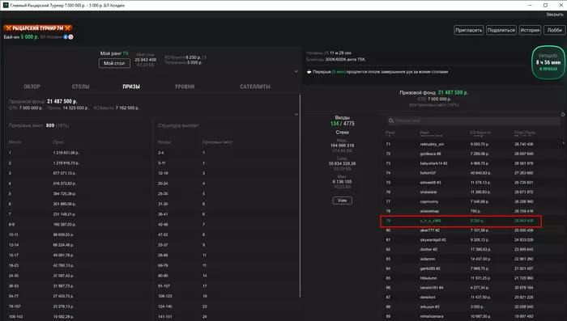Click the View button under stacks
Viewport: 567px width, 321px height.
342,201
